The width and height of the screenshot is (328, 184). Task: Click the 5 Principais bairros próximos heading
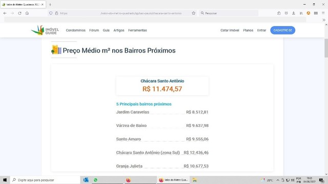(x=143, y=104)
